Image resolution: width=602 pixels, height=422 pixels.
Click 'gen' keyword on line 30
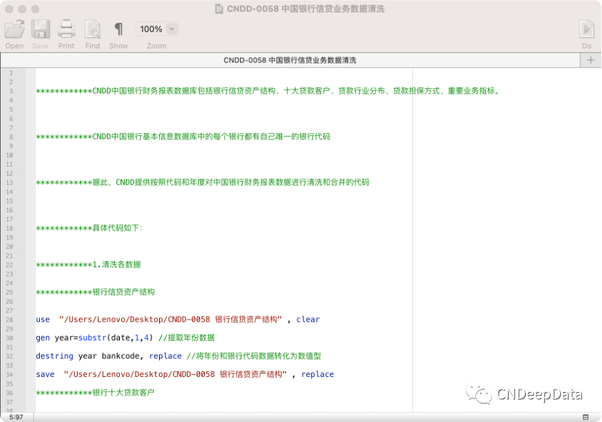click(x=42, y=338)
